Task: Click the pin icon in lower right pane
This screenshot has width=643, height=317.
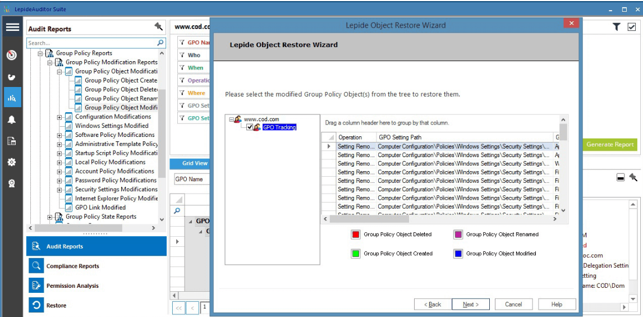Action: point(633,177)
